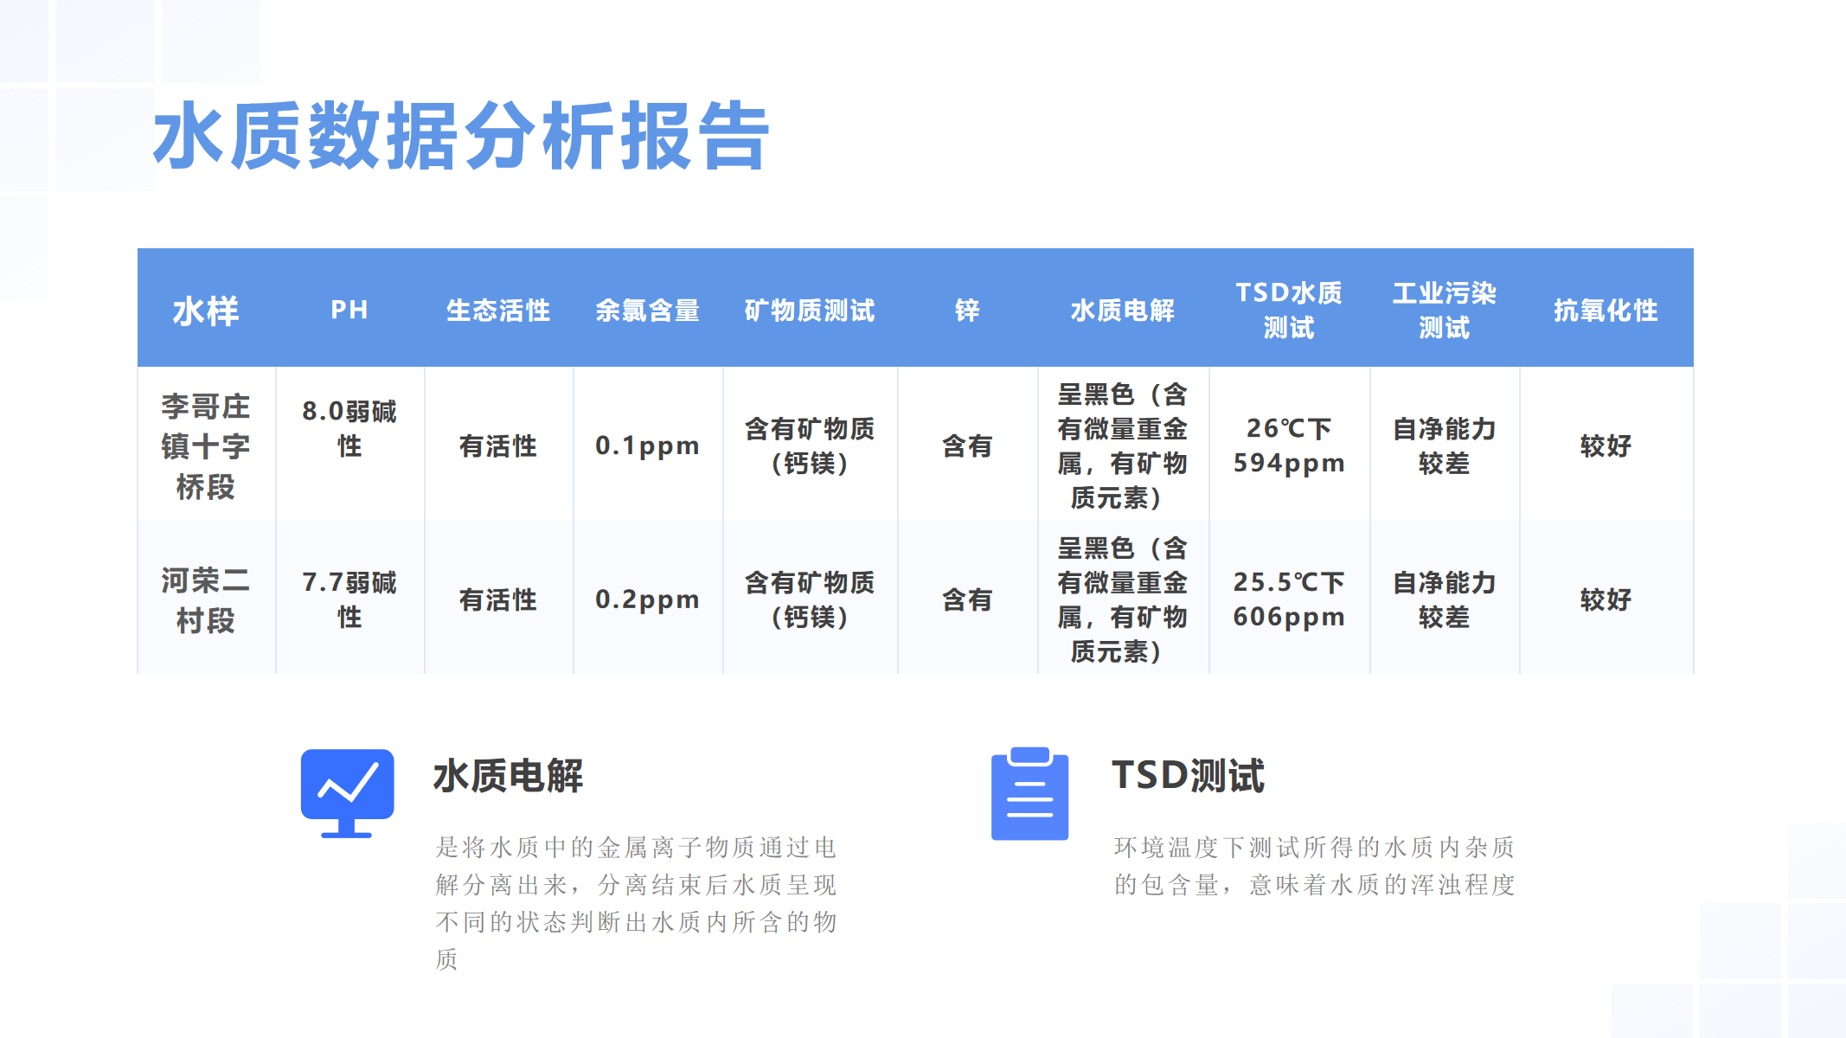Screen dimensions: 1846x1038
Task: Select the 李哥庄镇十字桥段 row label
Action: (206, 446)
